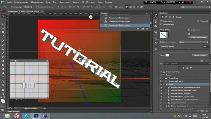Select the Eyedropper tool
The width and height of the screenshot is (211, 119).
tap(3, 36)
